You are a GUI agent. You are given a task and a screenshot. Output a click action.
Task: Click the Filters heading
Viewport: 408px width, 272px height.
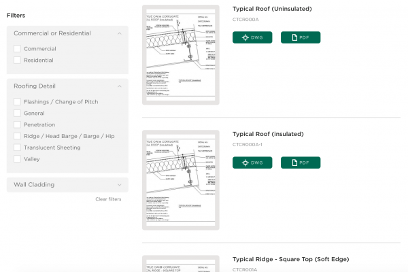16,16
